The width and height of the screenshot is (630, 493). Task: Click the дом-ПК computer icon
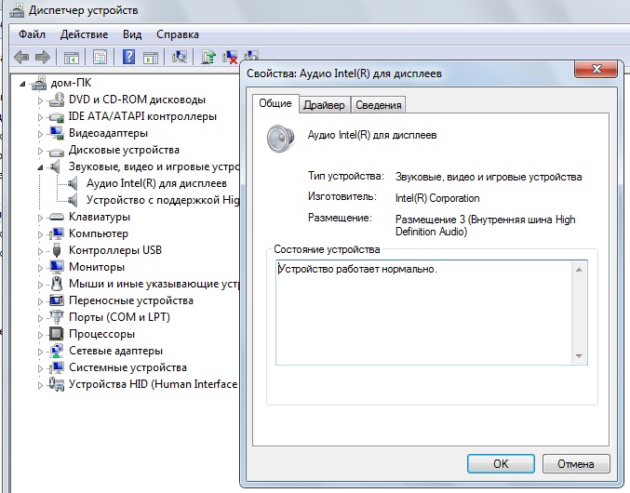point(39,83)
